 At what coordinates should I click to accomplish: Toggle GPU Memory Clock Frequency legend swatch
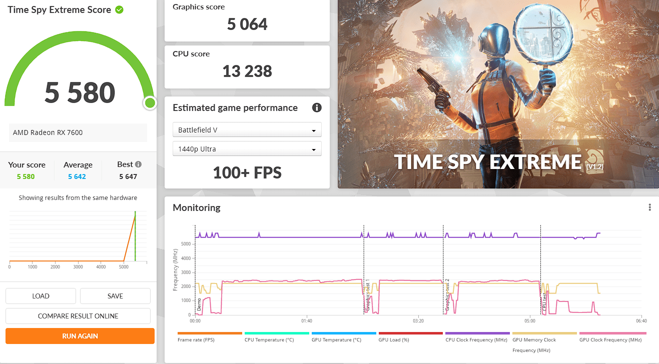tap(545, 333)
